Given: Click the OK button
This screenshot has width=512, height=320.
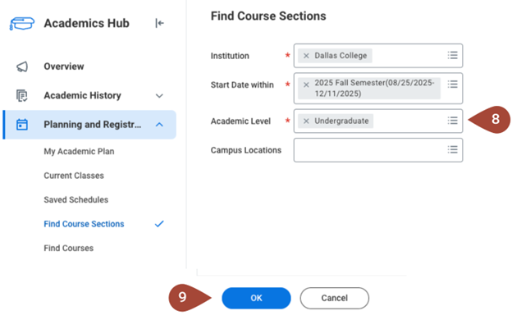Looking at the screenshot, I should pyautogui.click(x=256, y=298).
